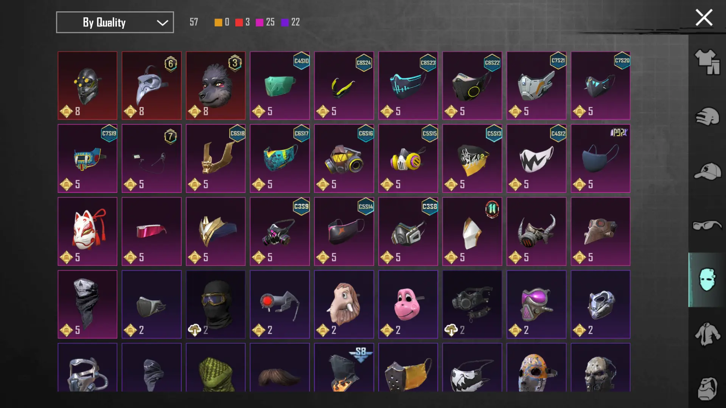Screen dimensions: 726x408
Task: Open the outfits category shirt icon
Action: click(707, 62)
